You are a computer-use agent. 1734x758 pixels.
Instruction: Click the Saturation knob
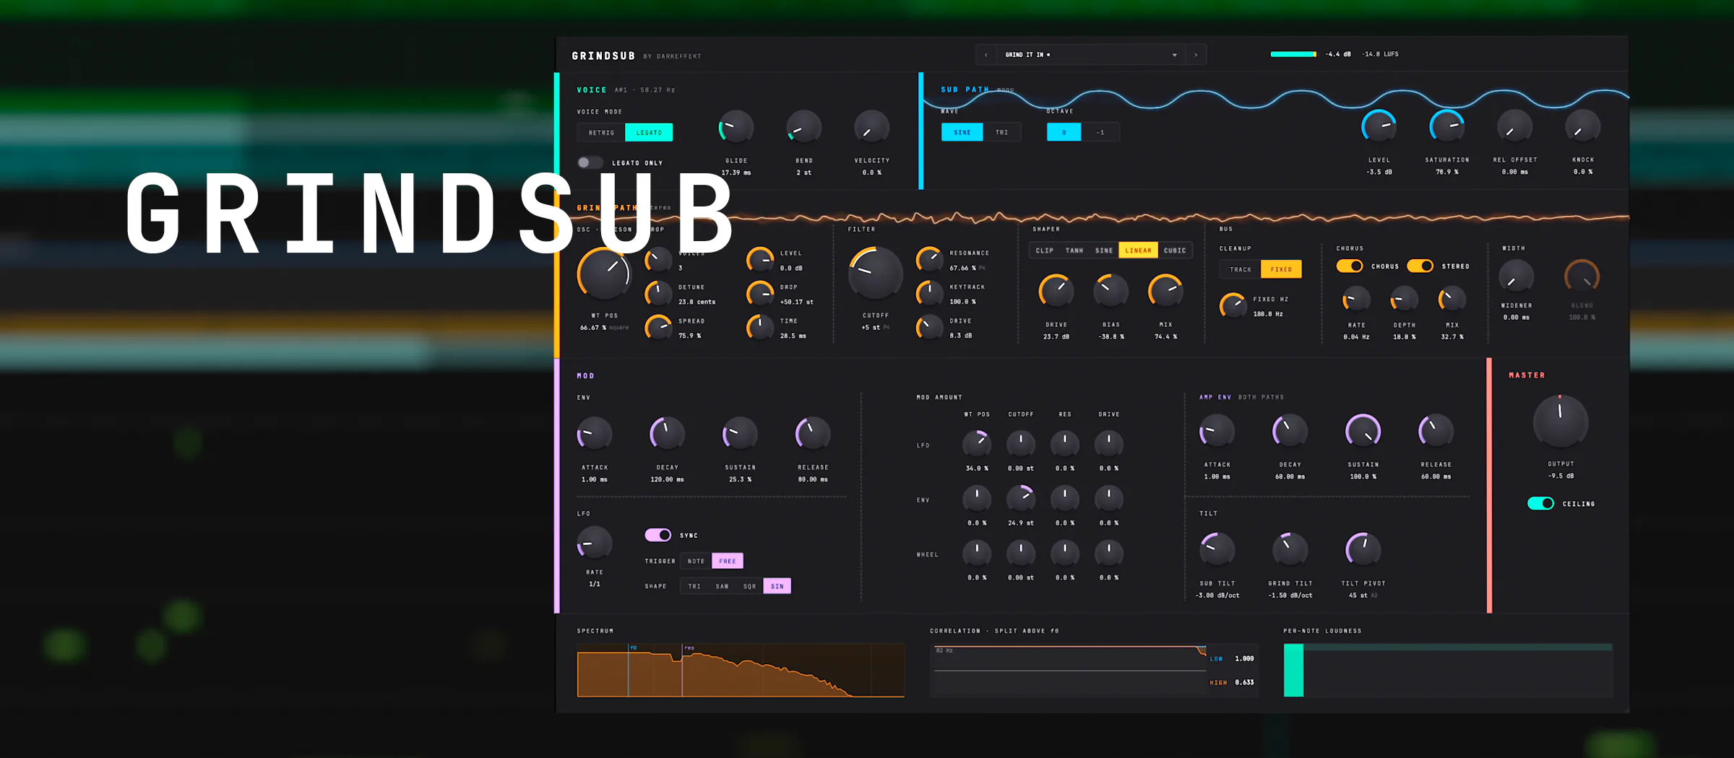point(1447,128)
